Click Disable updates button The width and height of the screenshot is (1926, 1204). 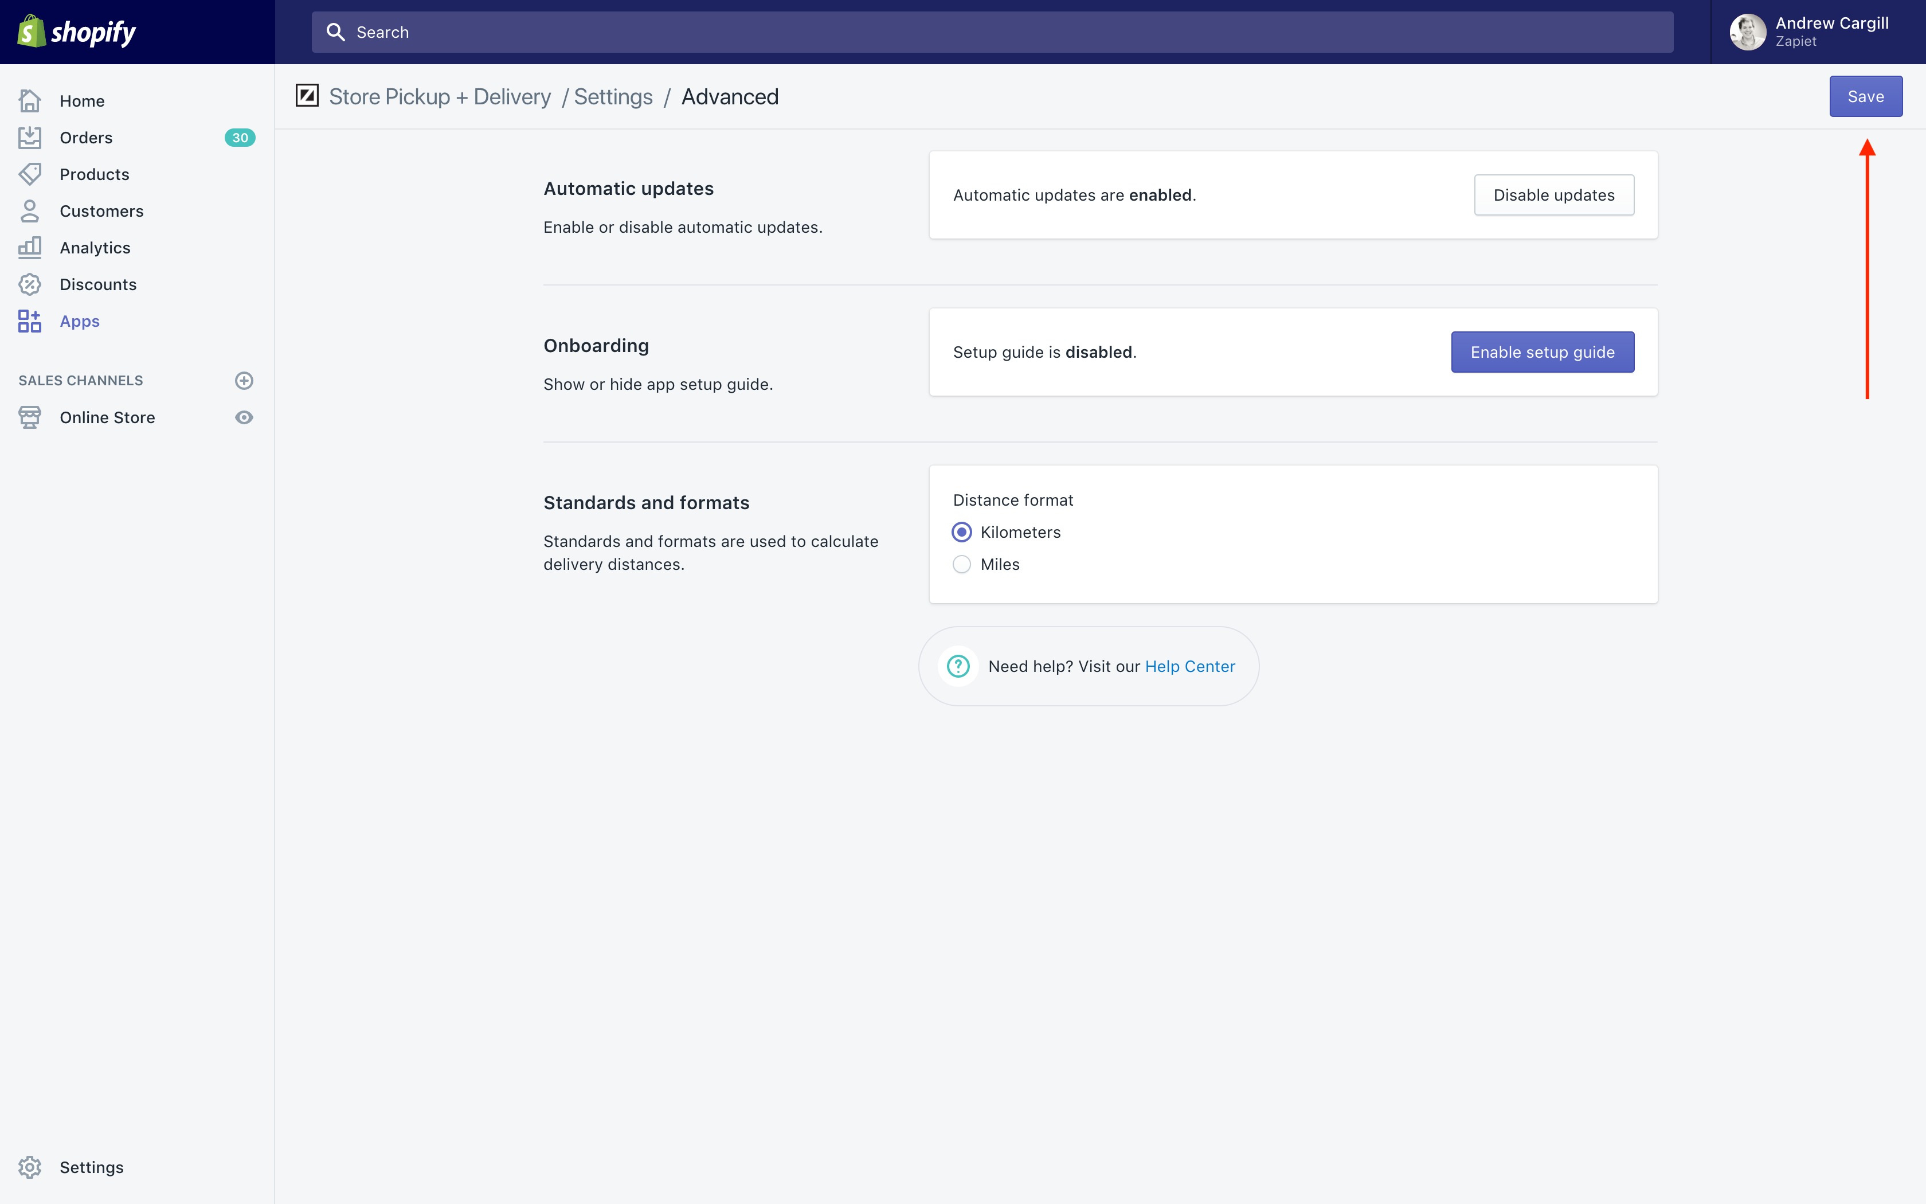pyautogui.click(x=1553, y=195)
